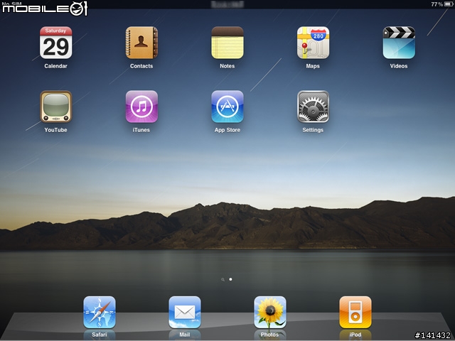
Task: Click the "YouTube" label text
Action: coord(55,130)
